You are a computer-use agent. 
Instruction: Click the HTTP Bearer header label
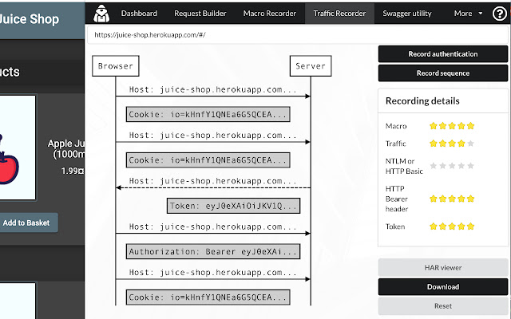397,199
